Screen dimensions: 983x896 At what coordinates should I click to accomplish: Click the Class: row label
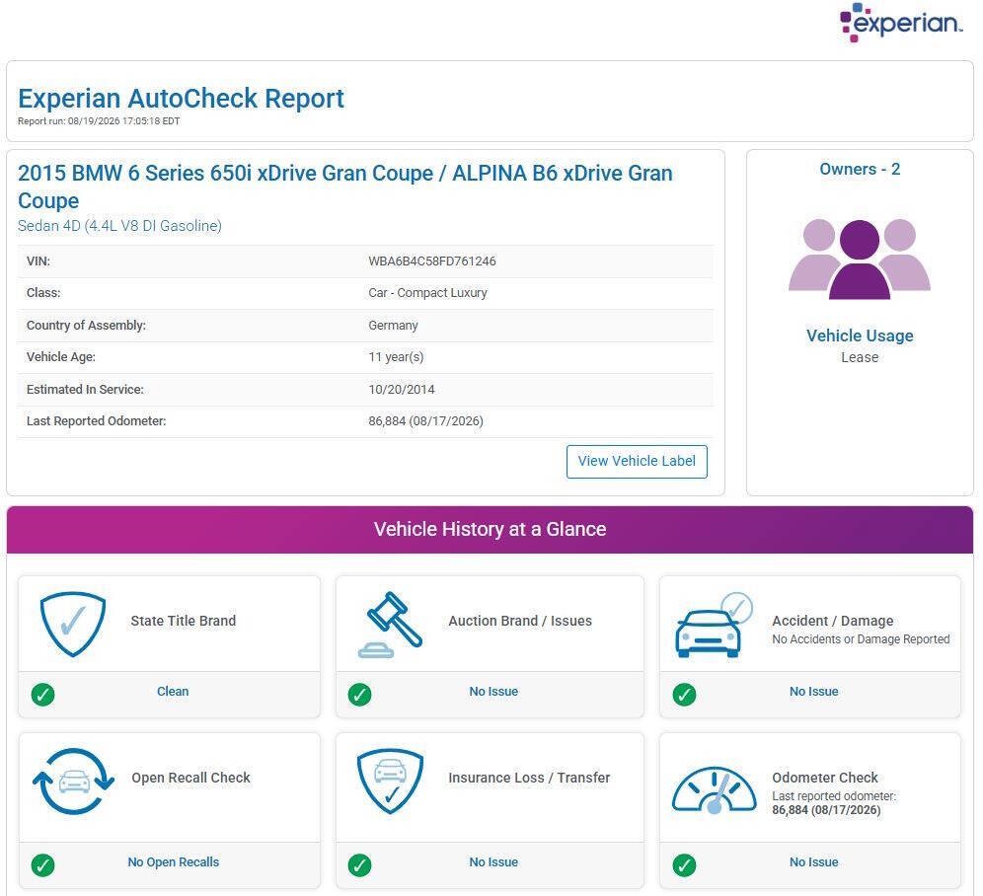pos(43,293)
